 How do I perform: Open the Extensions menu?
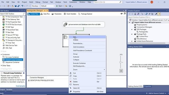point(73,2)
